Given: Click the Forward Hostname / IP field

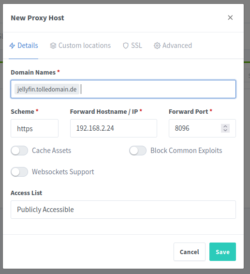Looking at the screenshot, I should [114, 128].
